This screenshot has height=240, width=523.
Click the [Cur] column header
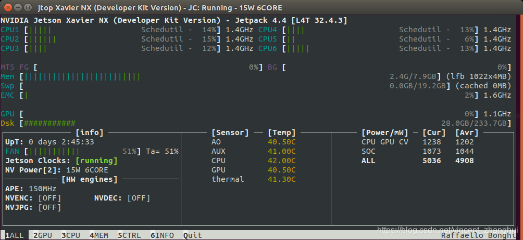[x=434, y=133]
